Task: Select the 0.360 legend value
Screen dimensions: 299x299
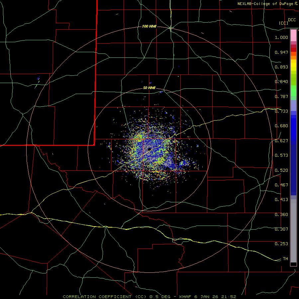Action: [281, 215]
